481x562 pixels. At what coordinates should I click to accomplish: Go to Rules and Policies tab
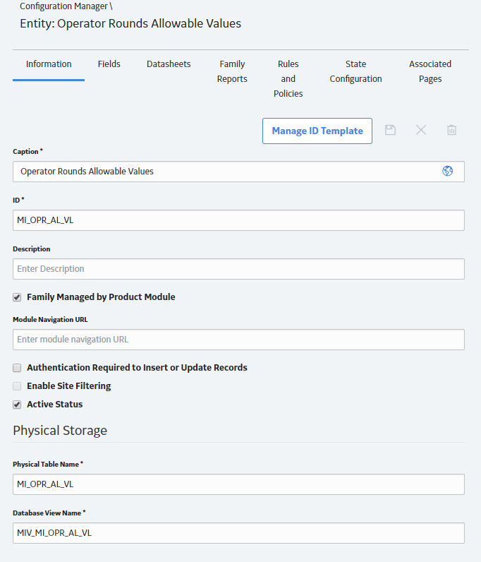point(288,78)
